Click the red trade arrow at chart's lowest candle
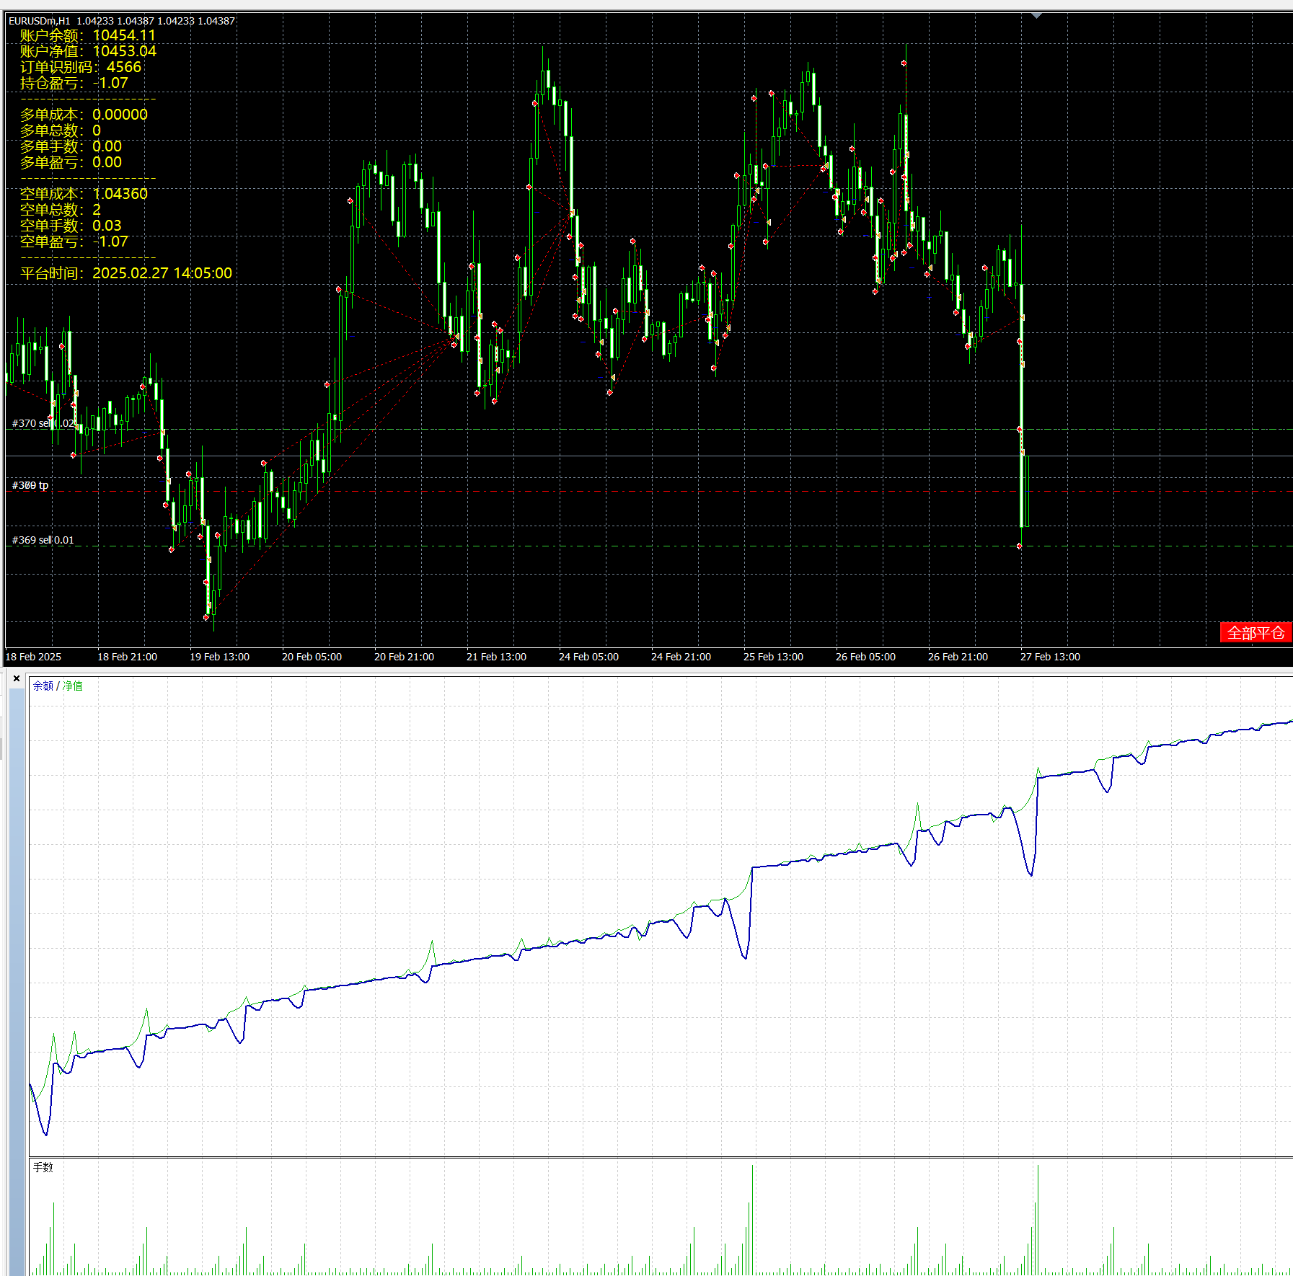Image resolution: width=1293 pixels, height=1276 pixels. pyautogui.click(x=206, y=617)
